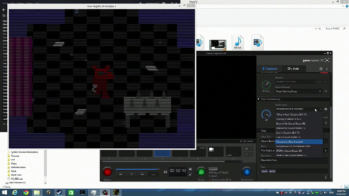Jump to Live in Game Capture
Viewport: 349px width, 196px height.
[154, 174]
